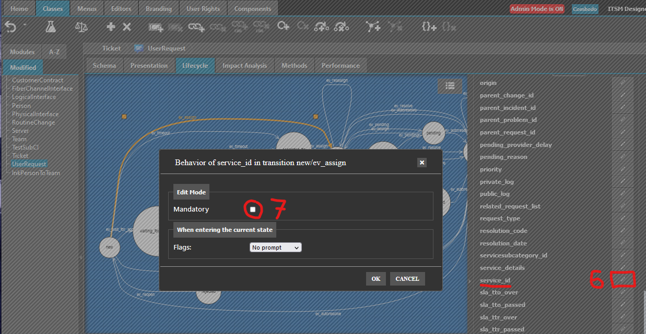Edit behavior of the priority attribute

point(622,169)
